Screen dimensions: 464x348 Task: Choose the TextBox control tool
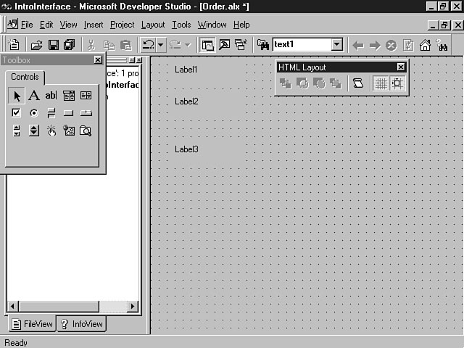click(x=51, y=95)
